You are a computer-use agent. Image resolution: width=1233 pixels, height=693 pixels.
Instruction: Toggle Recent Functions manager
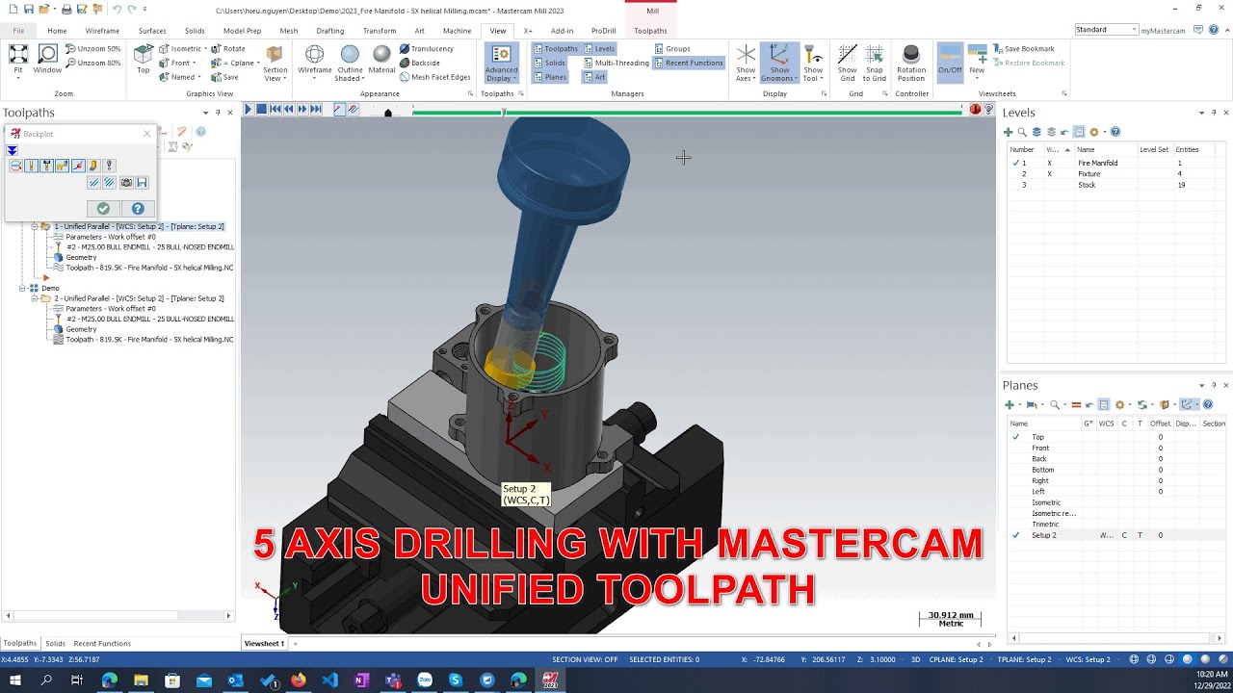pyautogui.click(x=689, y=63)
